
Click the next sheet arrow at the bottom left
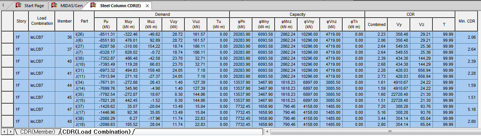pos(11,132)
